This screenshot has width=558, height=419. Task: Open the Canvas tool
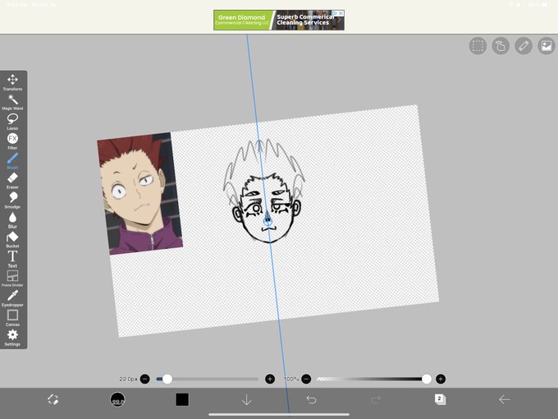(12, 318)
